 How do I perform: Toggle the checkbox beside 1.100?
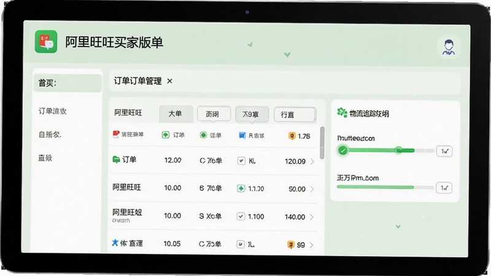[241, 217]
